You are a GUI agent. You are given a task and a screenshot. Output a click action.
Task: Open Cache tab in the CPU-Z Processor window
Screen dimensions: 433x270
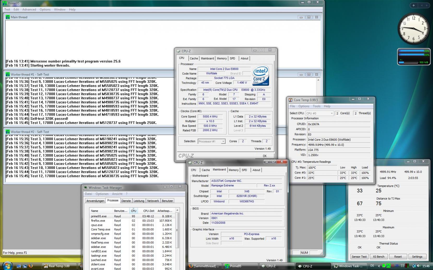pyautogui.click(x=194, y=58)
